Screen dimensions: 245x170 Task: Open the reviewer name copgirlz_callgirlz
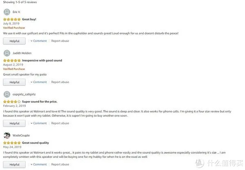pos(24,94)
